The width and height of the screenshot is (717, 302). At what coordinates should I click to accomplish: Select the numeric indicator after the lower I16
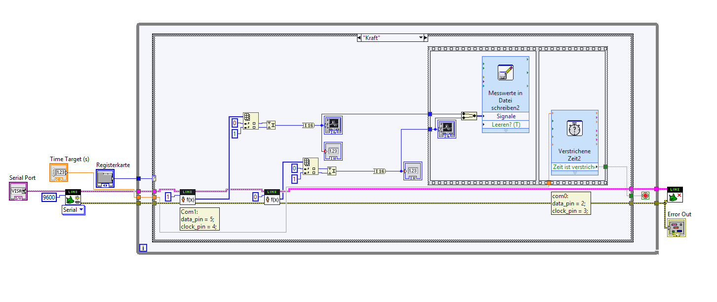point(413,171)
